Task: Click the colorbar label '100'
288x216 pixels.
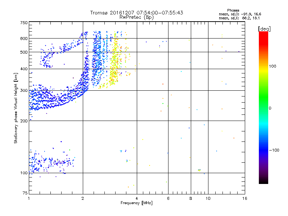Action: coord(273,66)
